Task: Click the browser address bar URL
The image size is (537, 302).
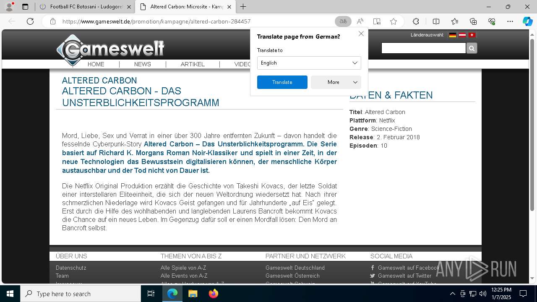Action: tap(156, 21)
